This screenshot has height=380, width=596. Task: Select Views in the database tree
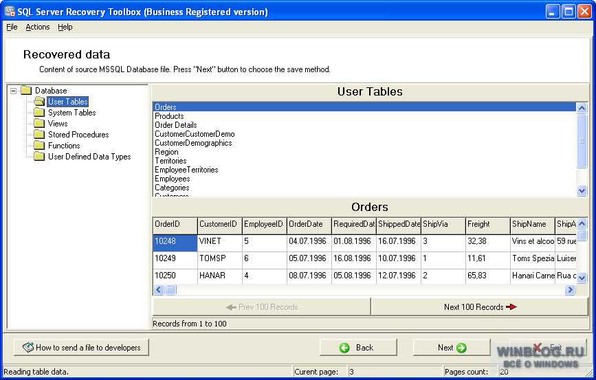tap(58, 124)
